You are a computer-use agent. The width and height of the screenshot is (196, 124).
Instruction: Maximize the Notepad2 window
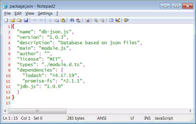click(x=177, y=6)
